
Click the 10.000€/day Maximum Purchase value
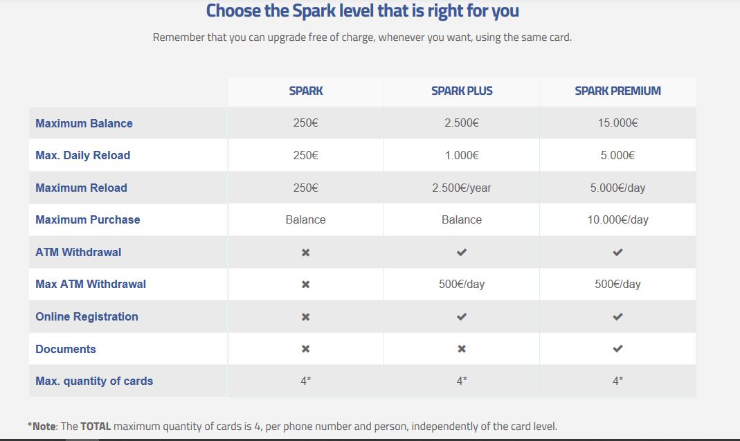click(617, 219)
